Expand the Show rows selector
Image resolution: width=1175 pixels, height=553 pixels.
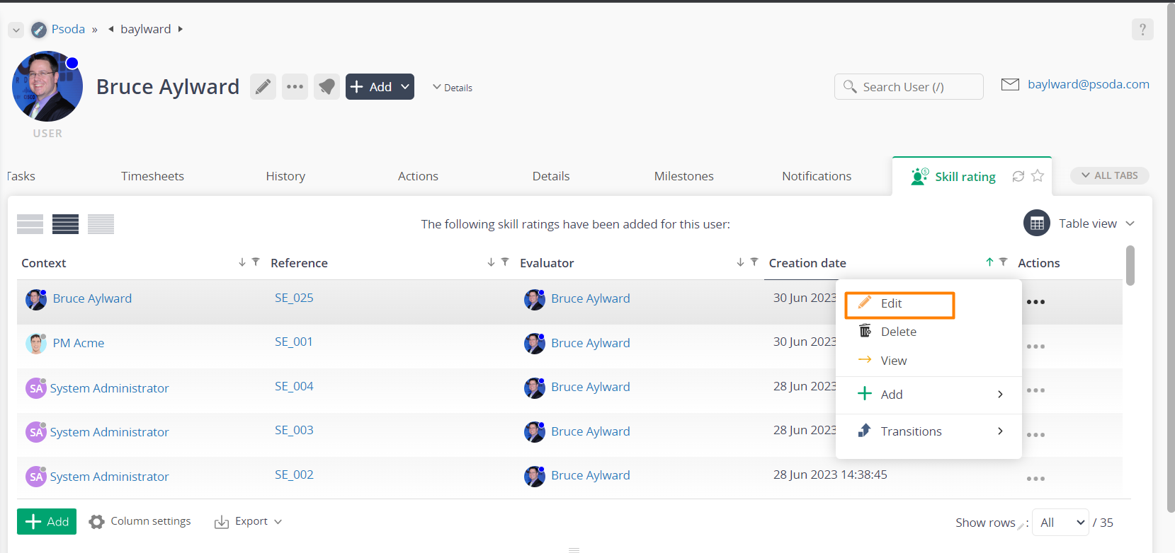point(1060,523)
